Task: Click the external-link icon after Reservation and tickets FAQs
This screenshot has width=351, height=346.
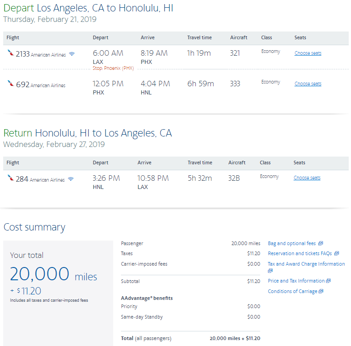Action: [336, 253]
